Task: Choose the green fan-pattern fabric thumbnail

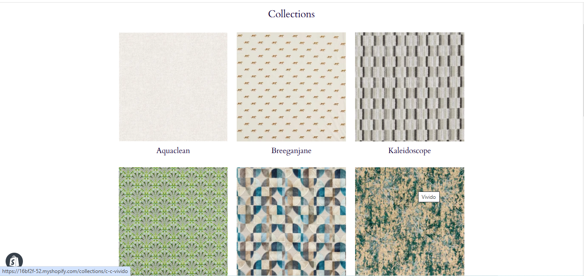Action: (173, 222)
